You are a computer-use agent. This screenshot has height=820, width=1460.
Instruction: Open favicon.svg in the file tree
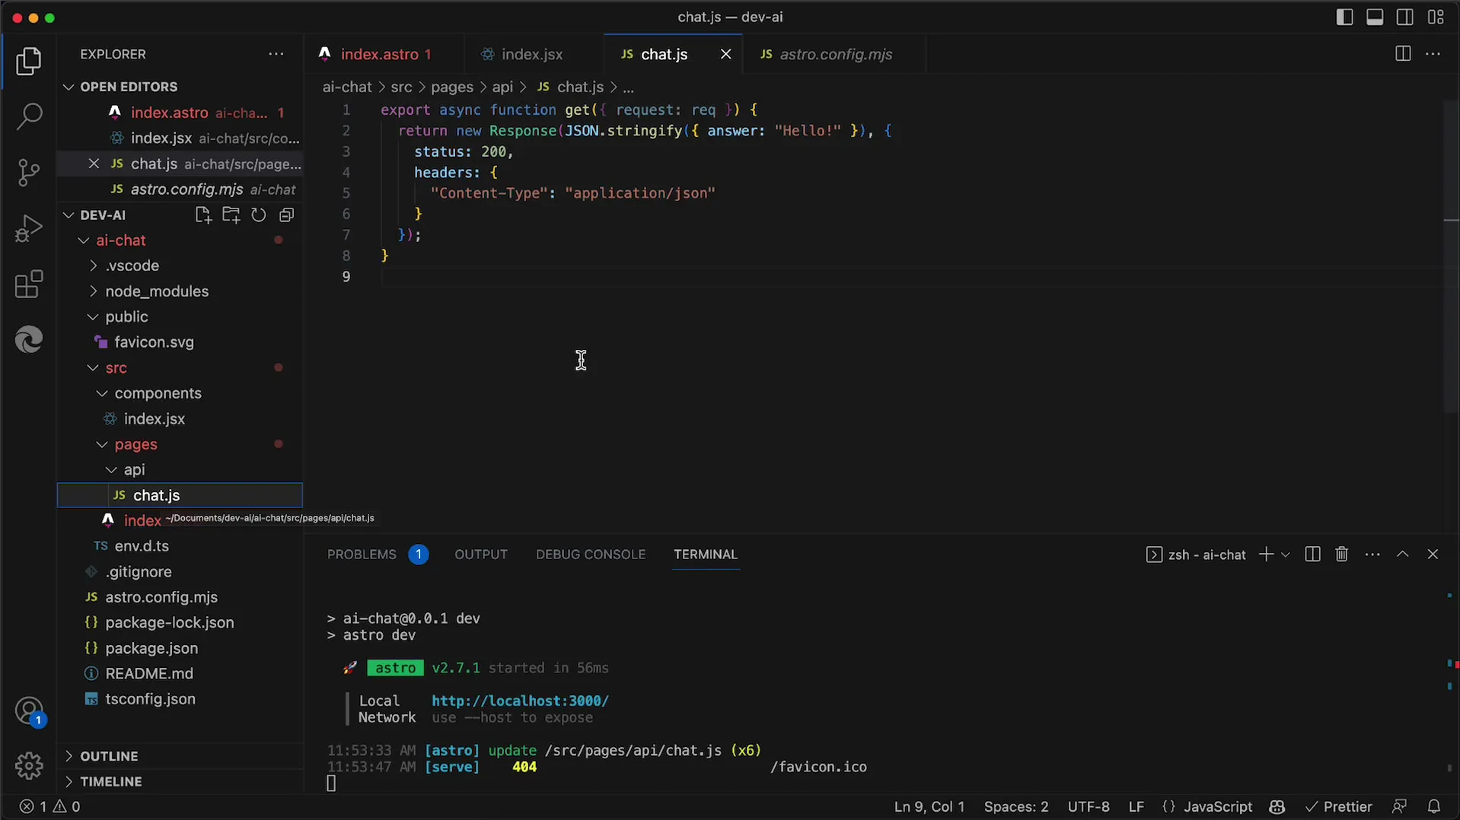(180, 342)
